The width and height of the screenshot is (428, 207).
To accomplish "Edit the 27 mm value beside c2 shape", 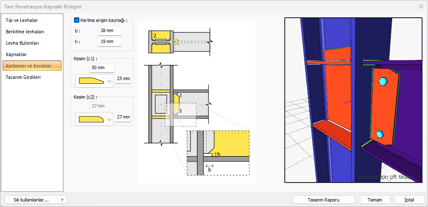I will pos(123,117).
